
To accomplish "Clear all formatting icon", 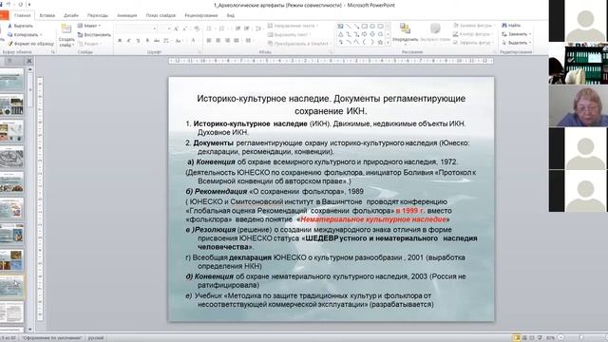I will tap(197, 28).
